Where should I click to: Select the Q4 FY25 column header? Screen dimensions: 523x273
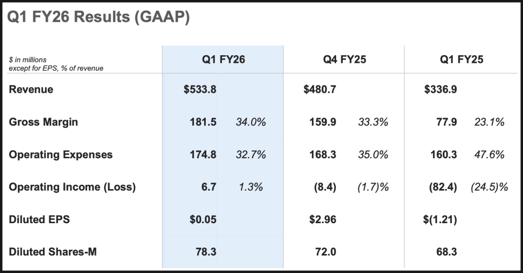pyautogui.click(x=343, y=60)
